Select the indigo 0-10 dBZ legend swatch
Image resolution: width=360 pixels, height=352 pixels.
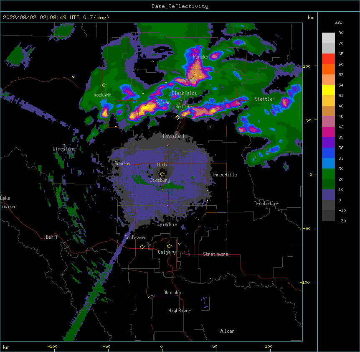click(x=328, y=195)
